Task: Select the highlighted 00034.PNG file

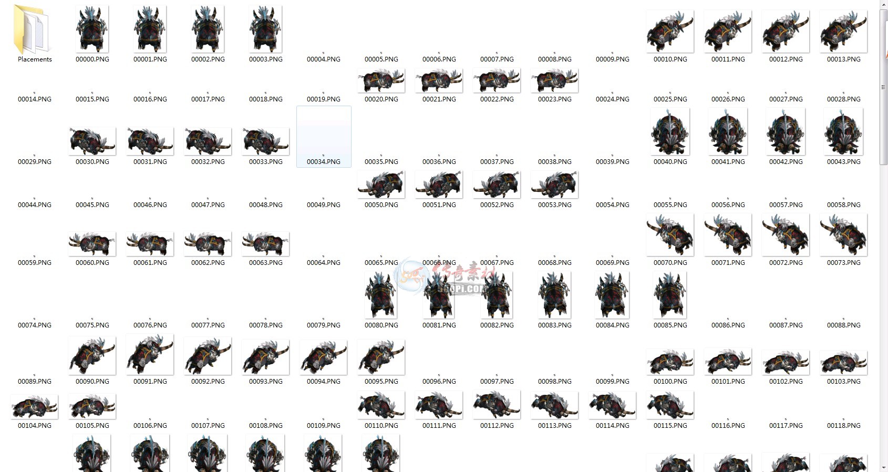Action: (324, 137)
